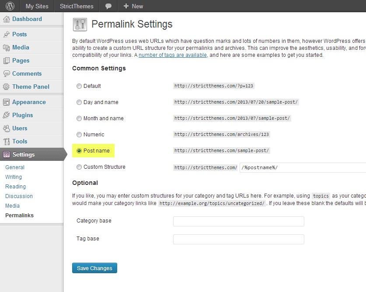Viewport: 366px width, 292px height.
Task: Click the Tools icon in sidebar
Action: [7, 142]
